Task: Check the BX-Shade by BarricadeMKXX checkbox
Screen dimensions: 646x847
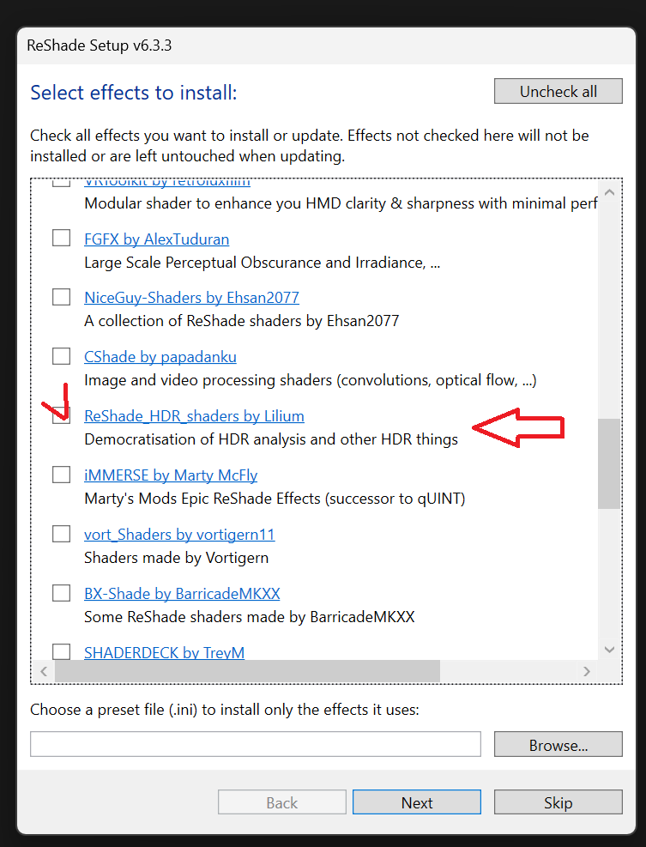Action: [x=61, y=593]
